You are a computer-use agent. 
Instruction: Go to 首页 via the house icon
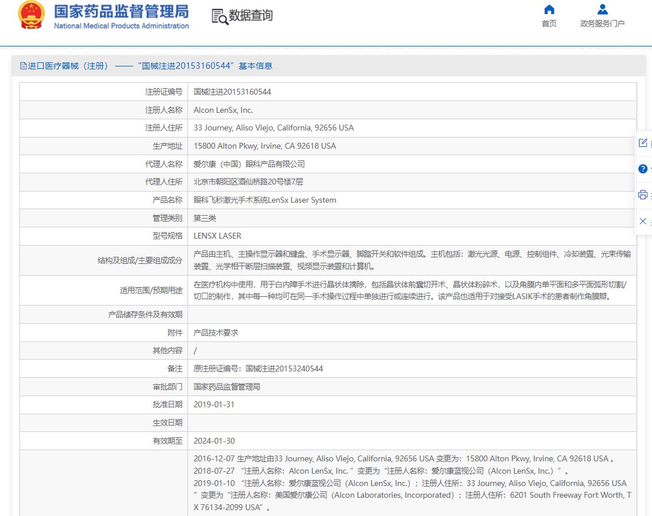pyautogui.click(x=549, y=9)
